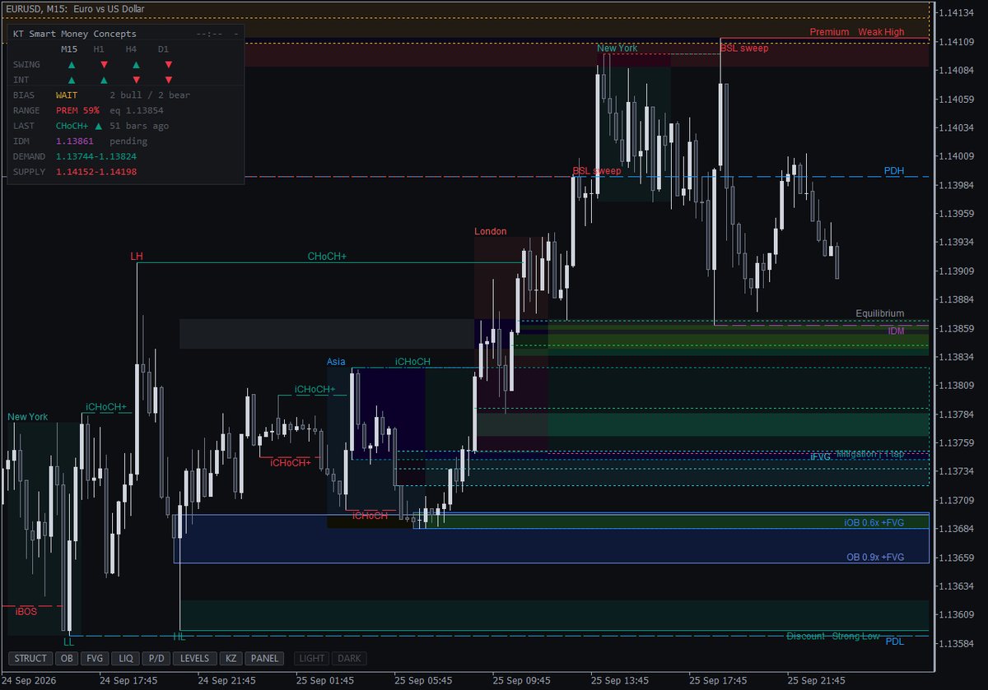Select the D1 timeframe column header
The width and height of the screenshot is (988, 690).
tap(164, 49)
